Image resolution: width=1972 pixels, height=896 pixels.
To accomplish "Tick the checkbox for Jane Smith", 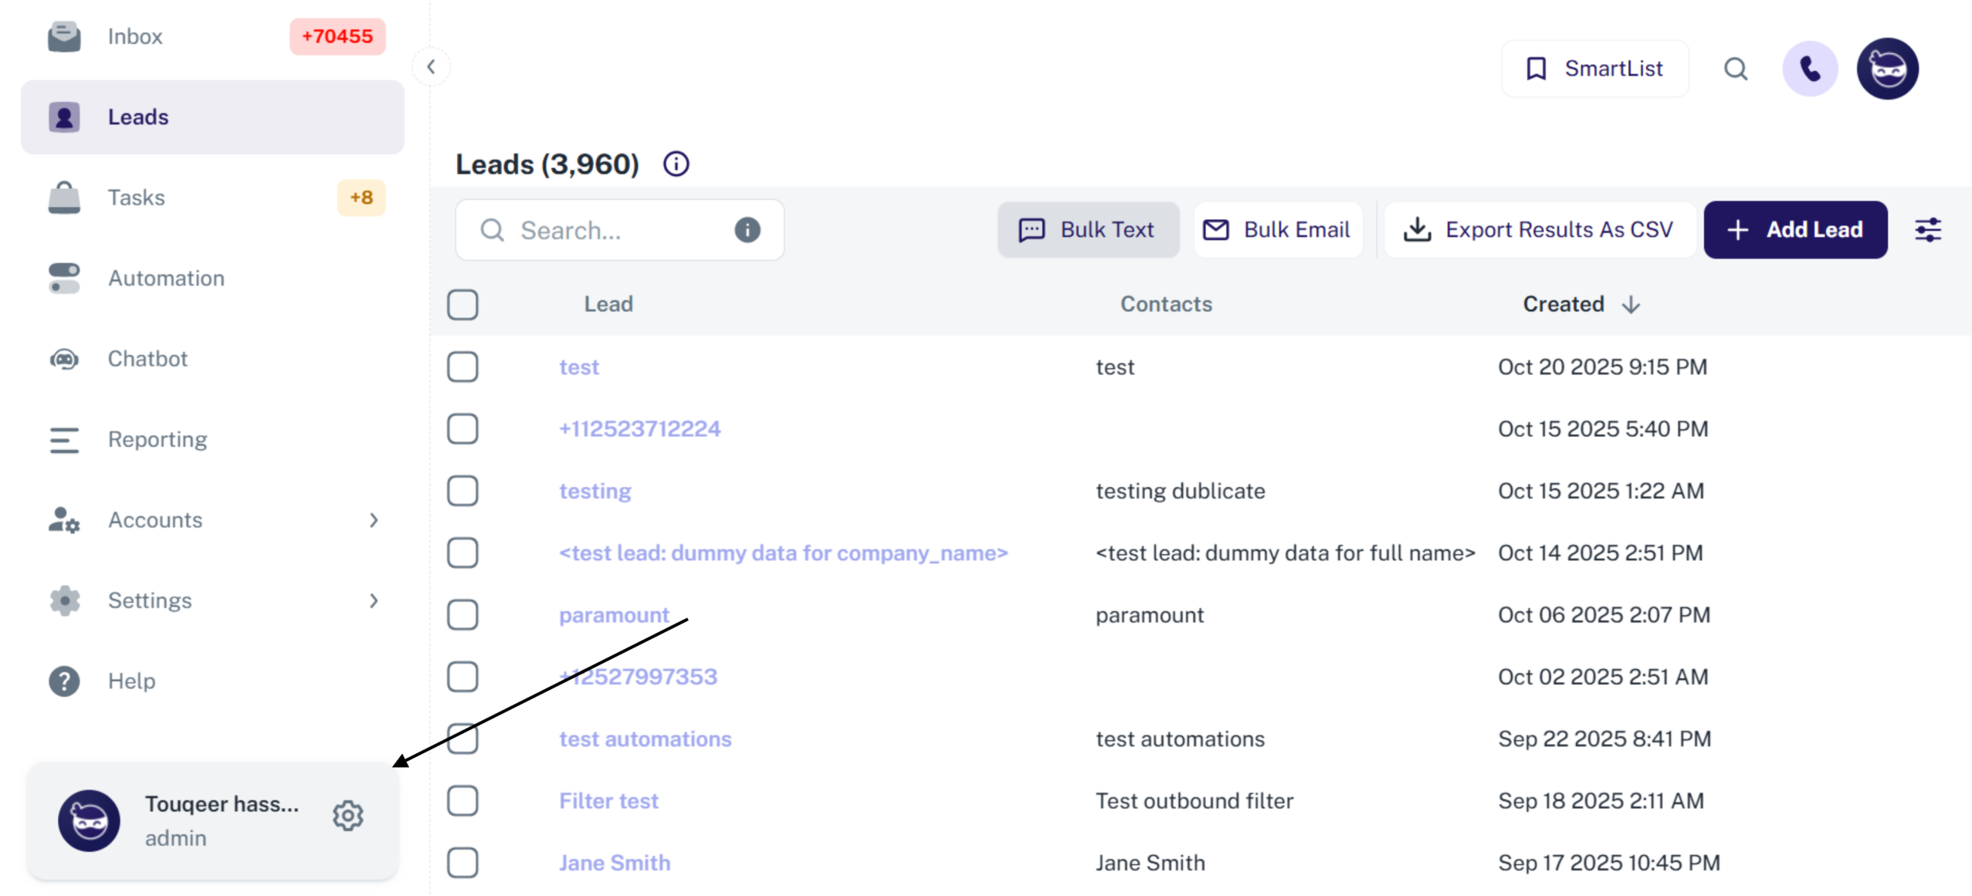I will point(462,863).
